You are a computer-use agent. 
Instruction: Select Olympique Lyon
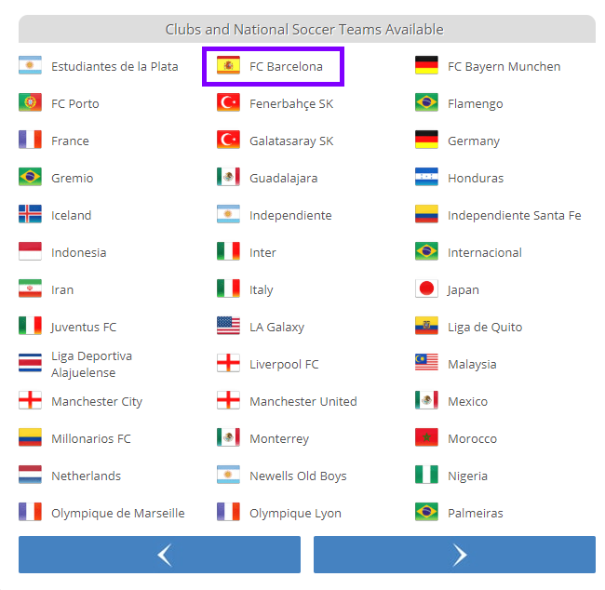pyautogui.click(x=295, y=513)
